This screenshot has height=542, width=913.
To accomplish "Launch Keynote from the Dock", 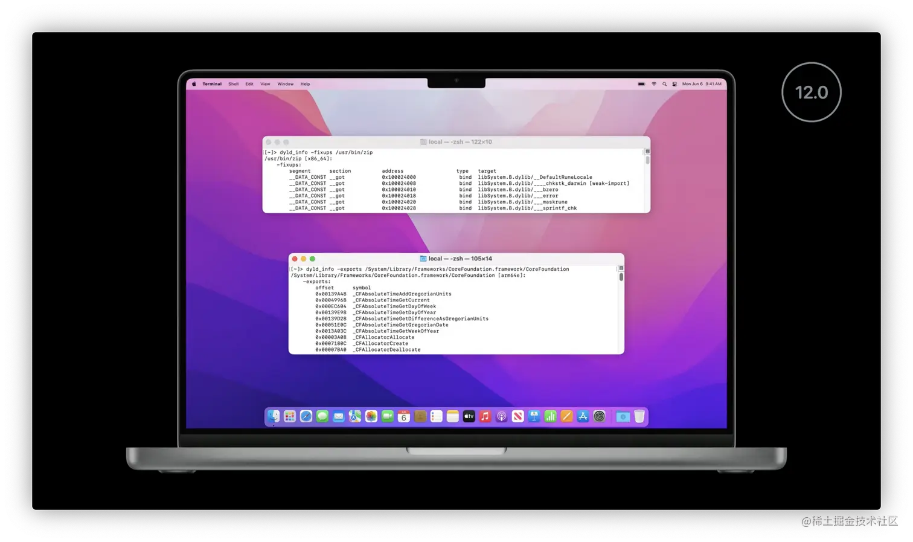I will click(x=534, y=416).
